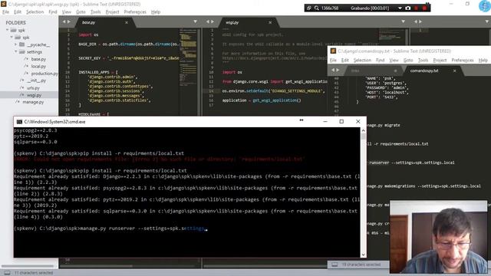This screenshot has height=276, width=491.
Task: Open the Goto menu in main Sublime window
Action: click(81, 12)
